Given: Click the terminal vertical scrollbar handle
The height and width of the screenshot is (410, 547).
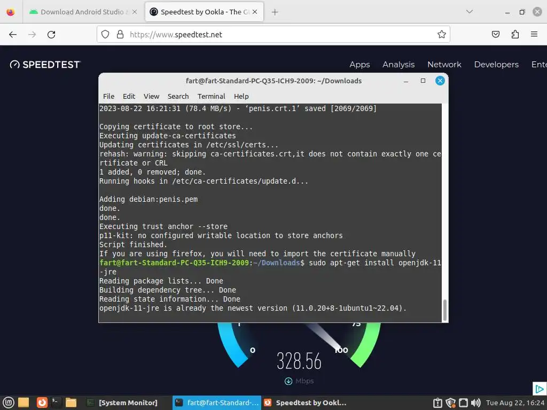Looking at the screenshot, I should [x=445, y=310].
